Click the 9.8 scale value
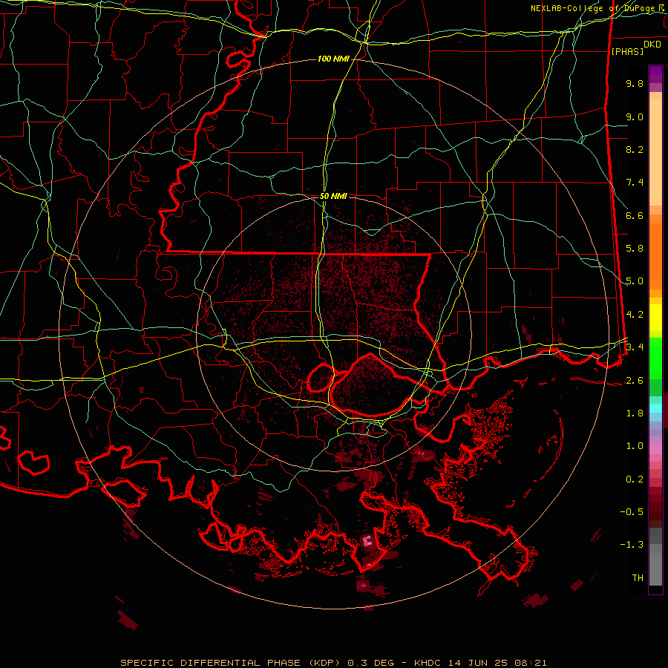 pyautogui.click(x=635, y=83)
